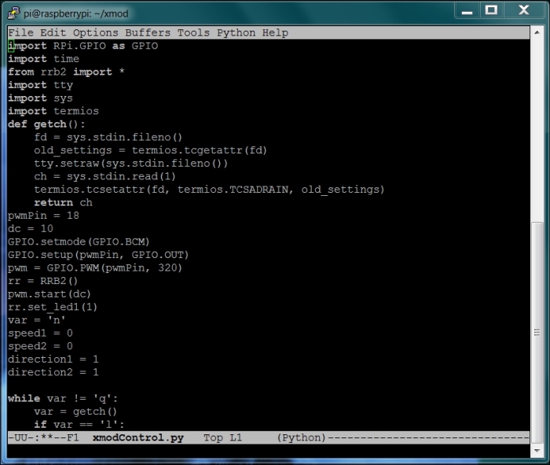
Task: Click the scrollbar down arrow
Action: point(537,451)
